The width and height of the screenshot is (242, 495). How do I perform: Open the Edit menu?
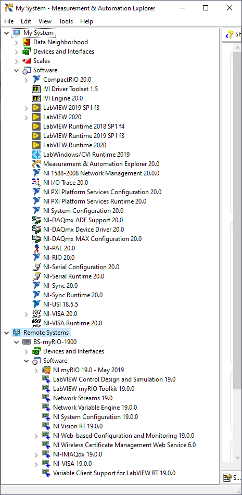[26, 21]
